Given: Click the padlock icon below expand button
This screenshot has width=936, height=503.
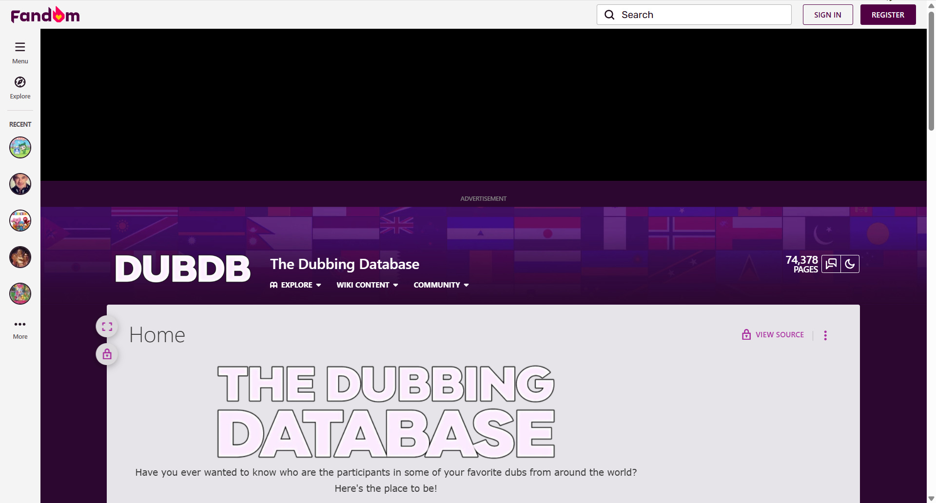Looking at the screenshot, I should click(107, 354).
